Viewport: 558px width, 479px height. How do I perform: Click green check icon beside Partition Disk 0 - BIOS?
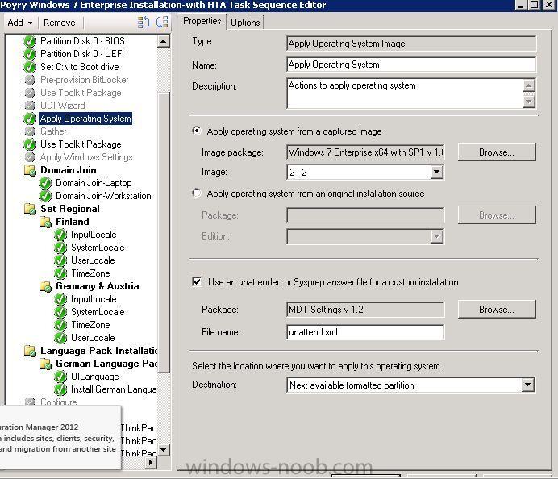coord(30,41)
